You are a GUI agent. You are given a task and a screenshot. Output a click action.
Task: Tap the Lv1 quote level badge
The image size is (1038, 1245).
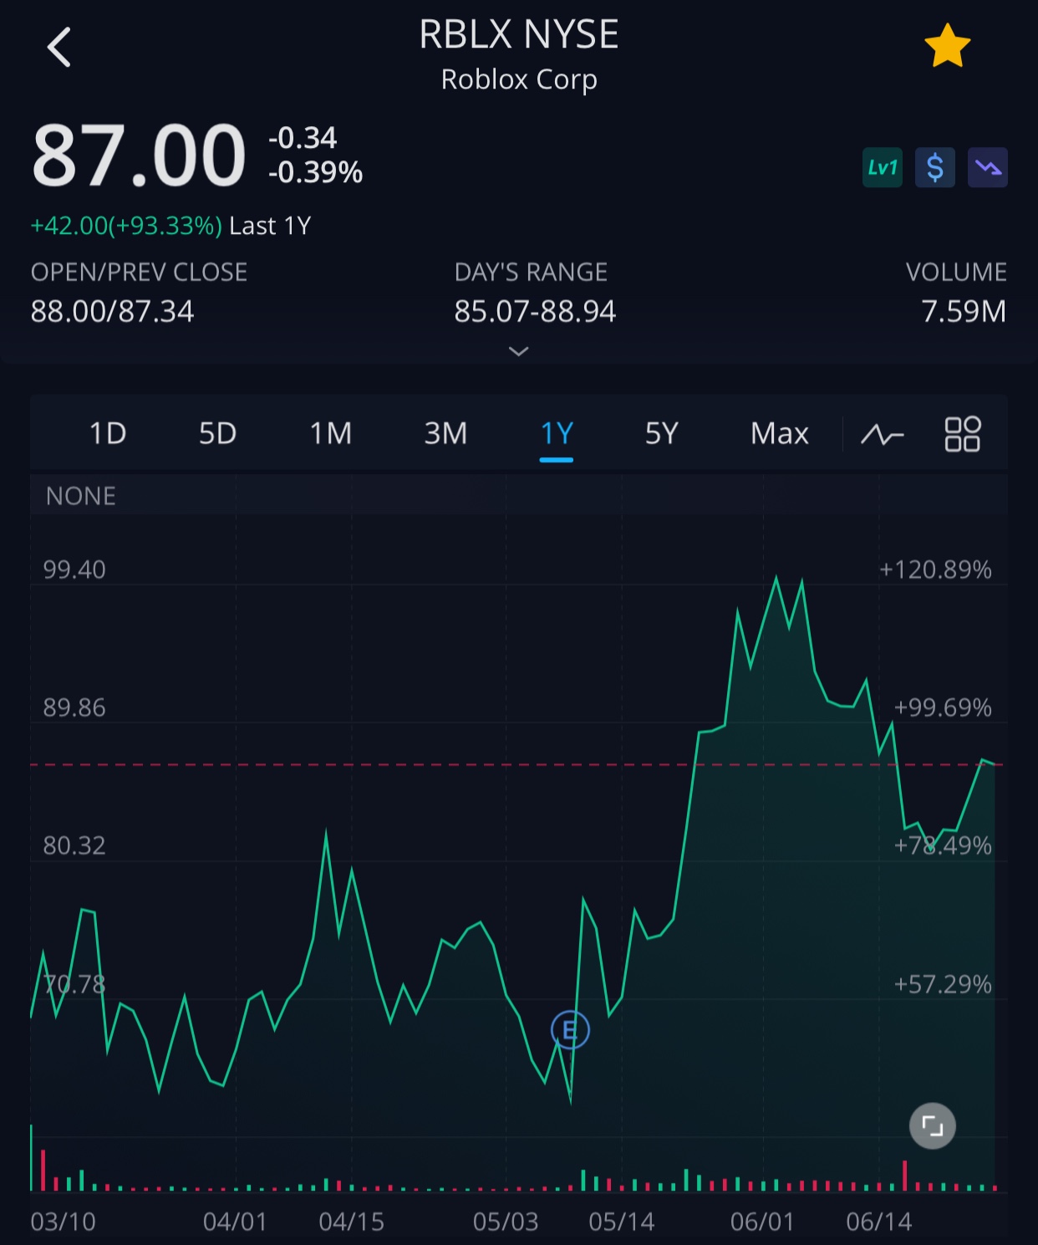[x=883, y=167]
